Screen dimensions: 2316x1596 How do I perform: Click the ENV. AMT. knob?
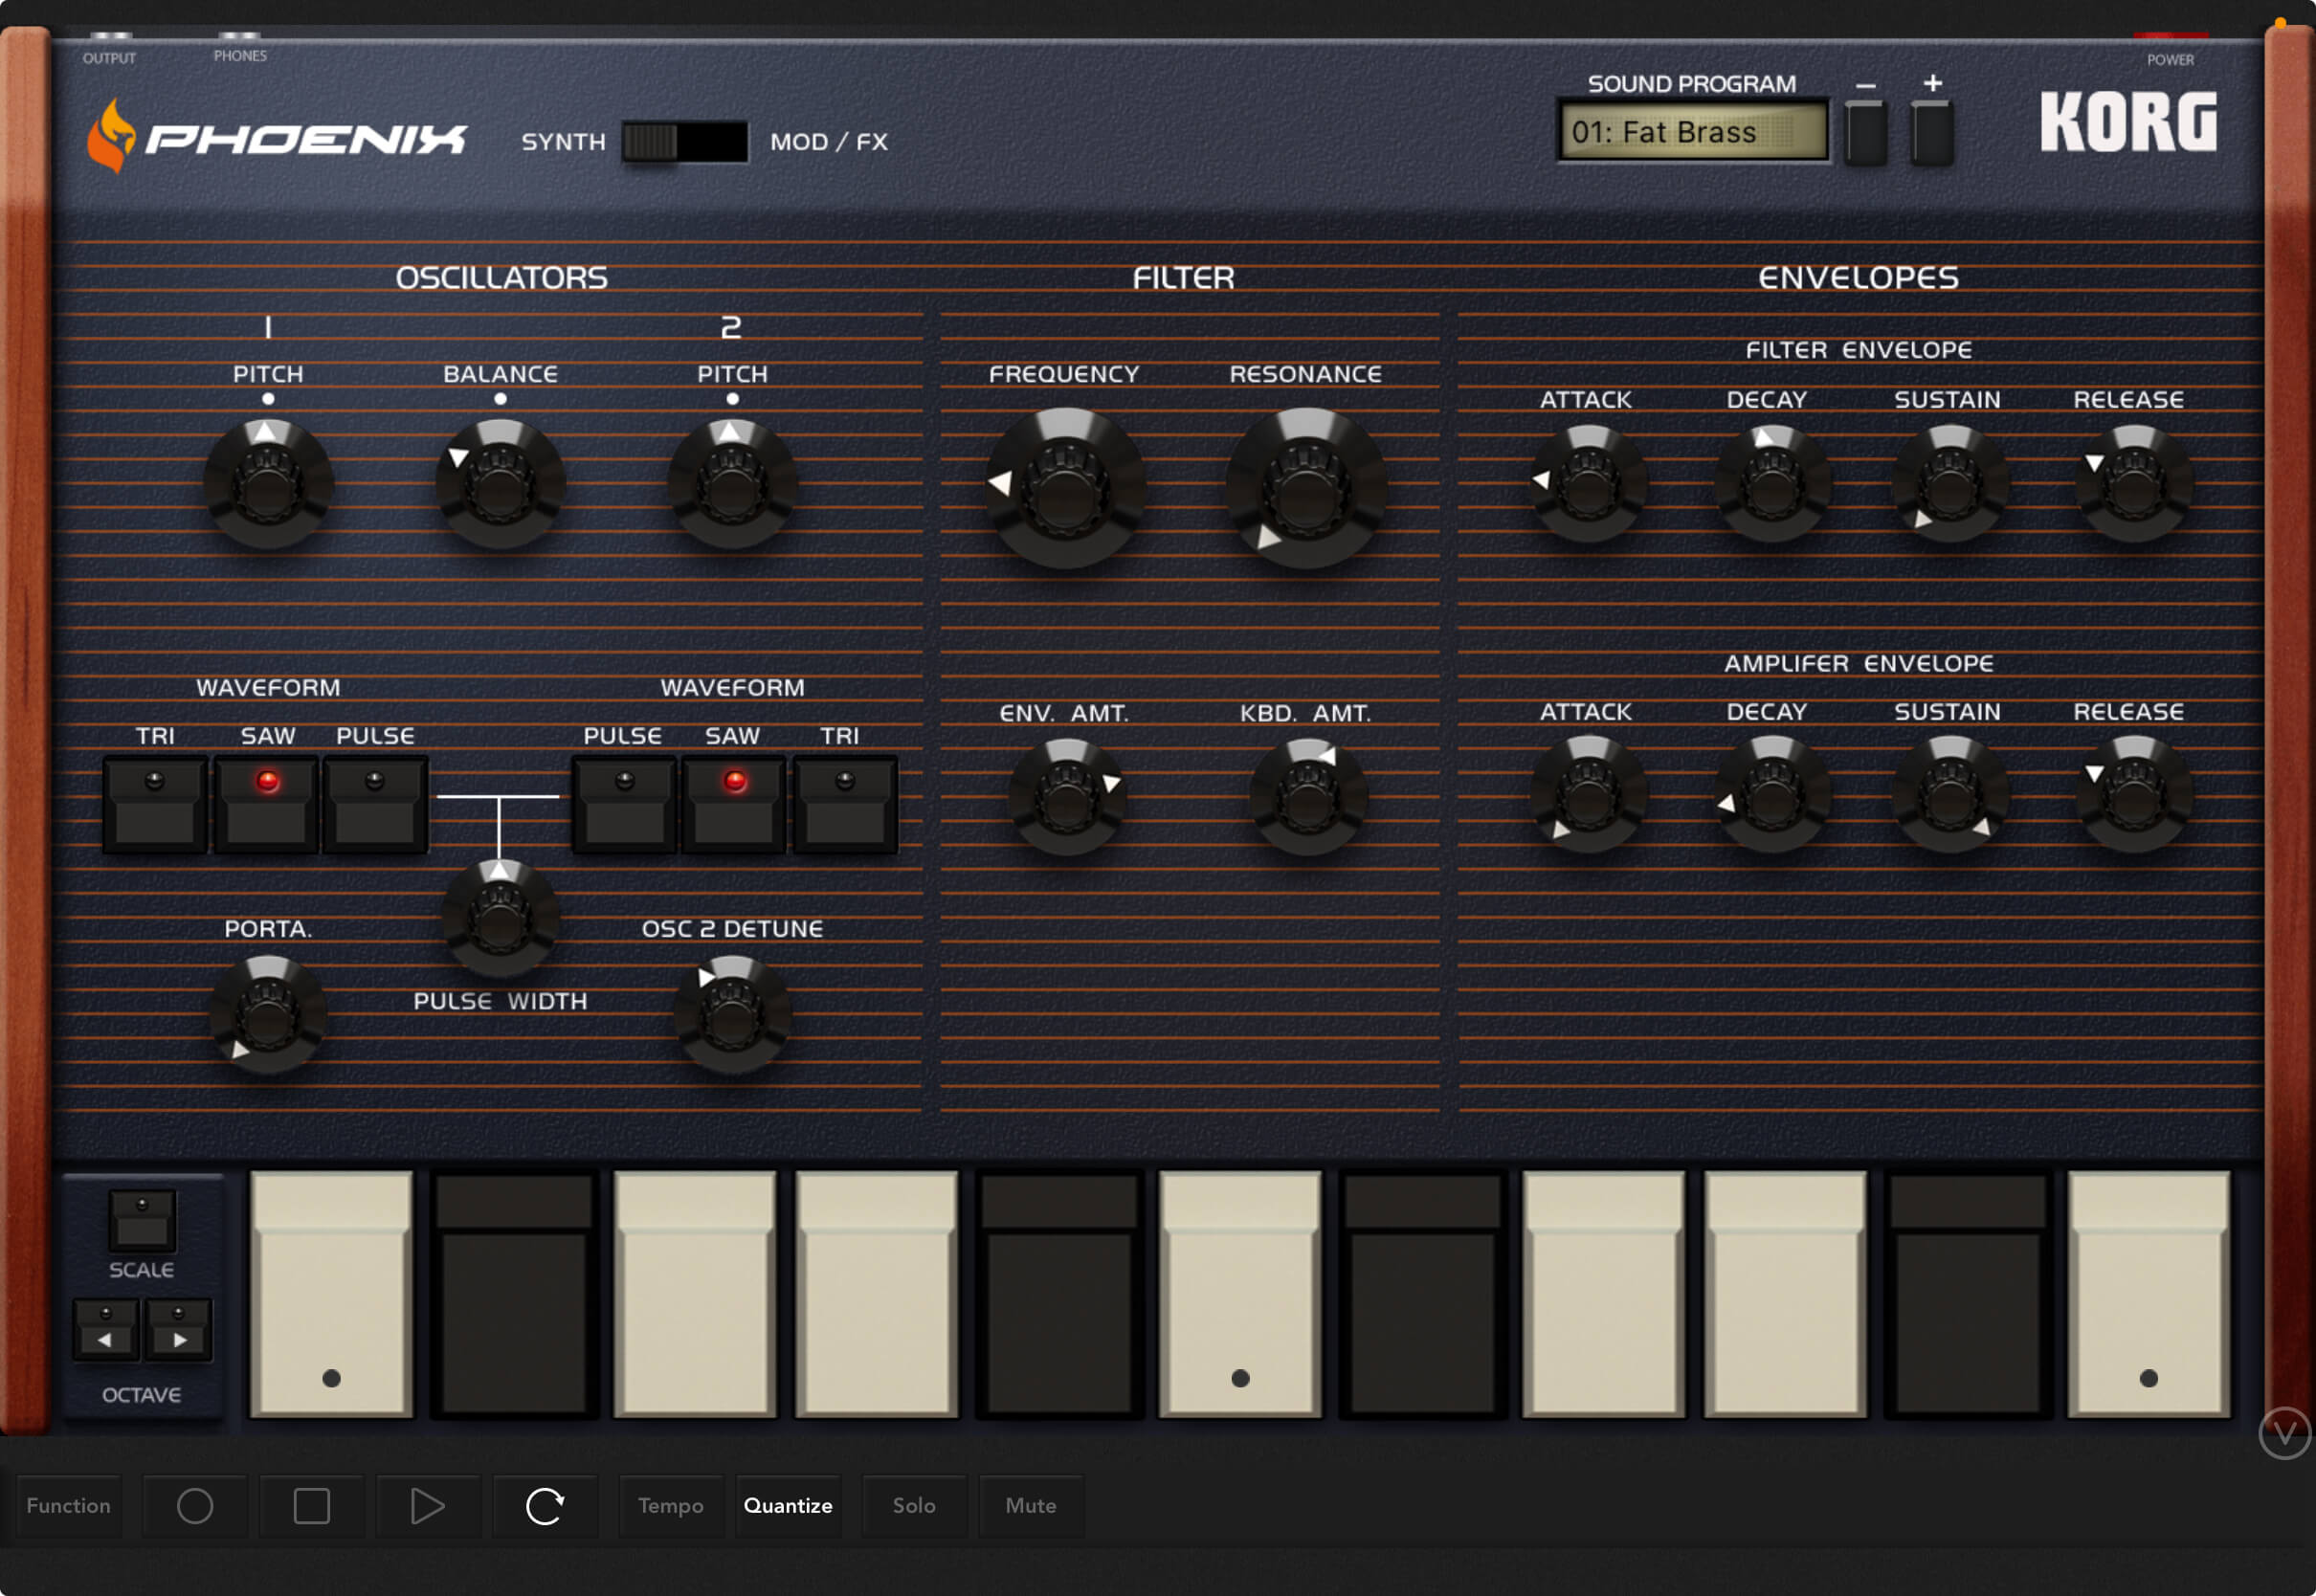1067,797
